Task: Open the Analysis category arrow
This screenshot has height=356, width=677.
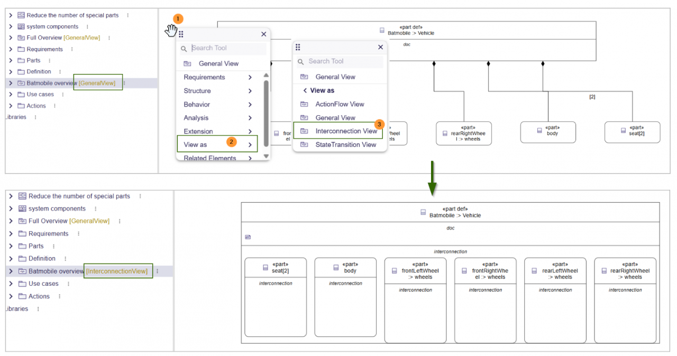Action: (250, 118)
